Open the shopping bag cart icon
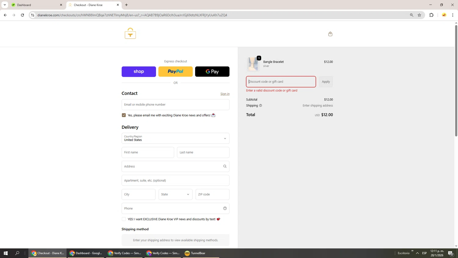This screenshot has width=458, height=258. 330,34
